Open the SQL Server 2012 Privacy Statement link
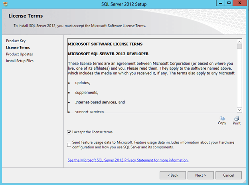Screen dimensions: 249x185 click(x=128, y=160)
